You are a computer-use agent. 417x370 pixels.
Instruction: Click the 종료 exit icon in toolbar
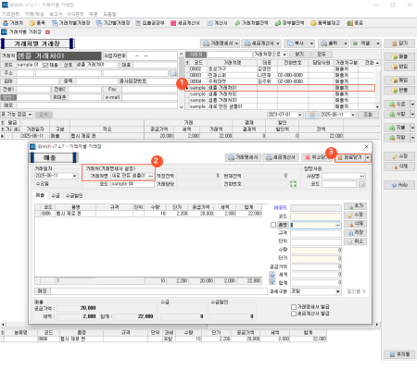(355, 23)
